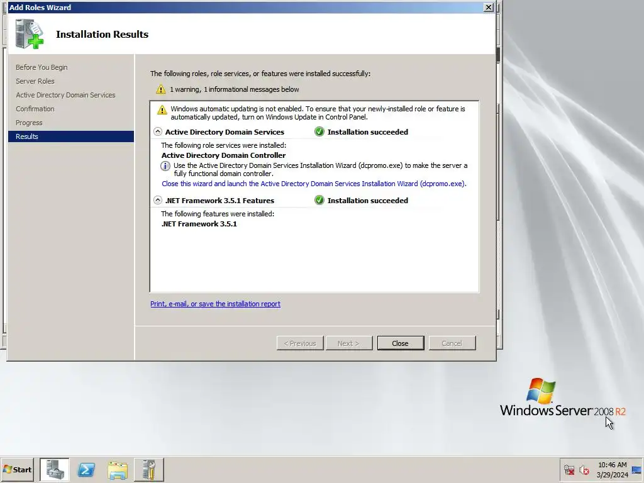644x483 pixels.
Task: Collapse the Active Directory Domain Services section
Action: point(158,132)
